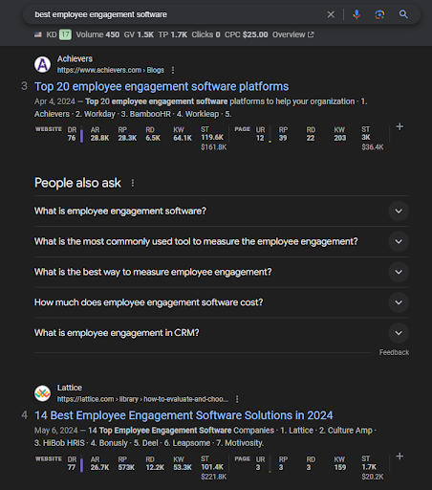The height and width of the screenshot is (490, 432).
Task: Open the Top 20 employee engagement software platforms result
Action: (162, 86)
